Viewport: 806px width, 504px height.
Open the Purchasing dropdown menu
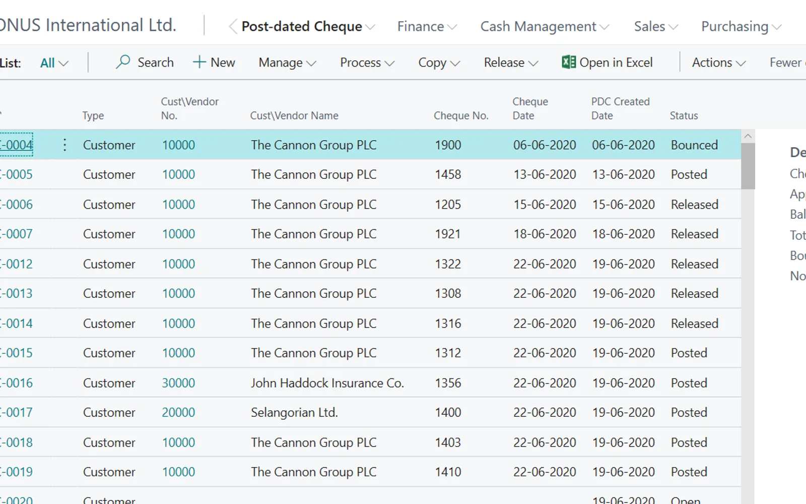[x=741, y=26]
